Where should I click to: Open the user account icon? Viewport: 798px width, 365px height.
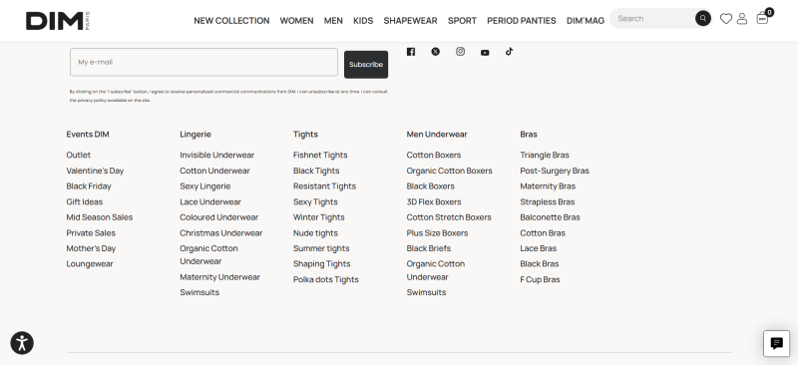point(742,19)
